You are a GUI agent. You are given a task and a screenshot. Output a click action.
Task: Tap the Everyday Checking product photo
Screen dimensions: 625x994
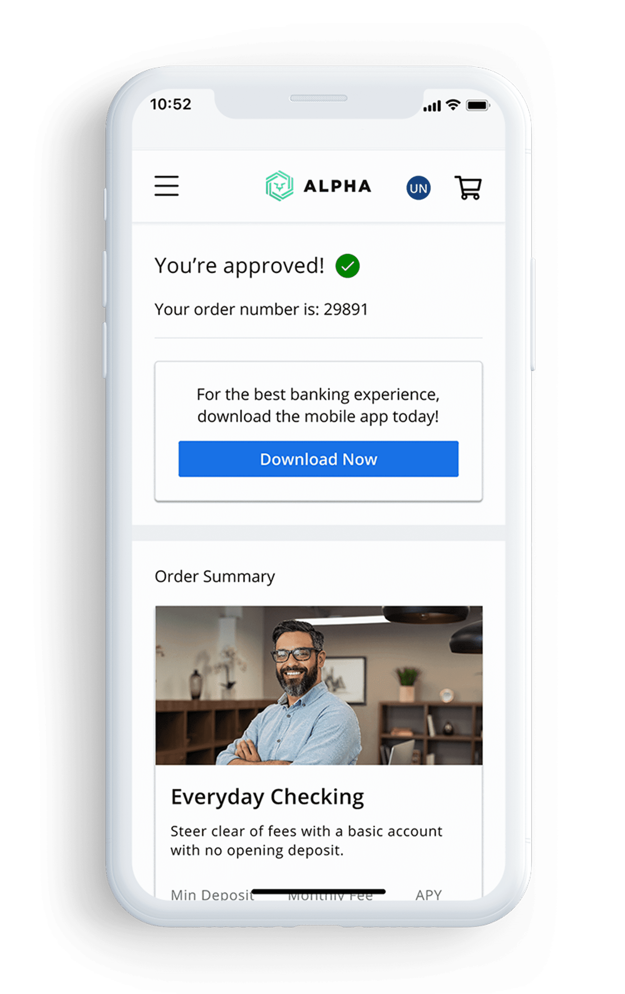click(x=319, y=685)
